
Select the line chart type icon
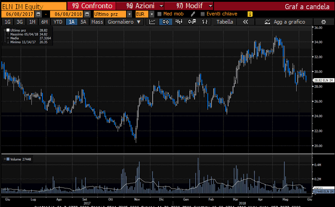pyautogui.click(x=152, y=22)
